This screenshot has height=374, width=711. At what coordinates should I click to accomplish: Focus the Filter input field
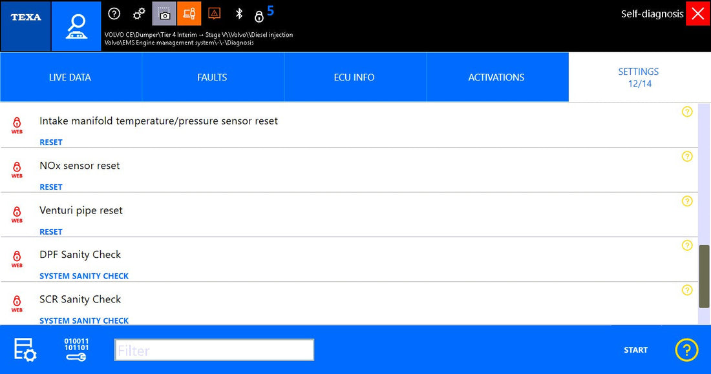pyautogui.click(x=214, y=350)
